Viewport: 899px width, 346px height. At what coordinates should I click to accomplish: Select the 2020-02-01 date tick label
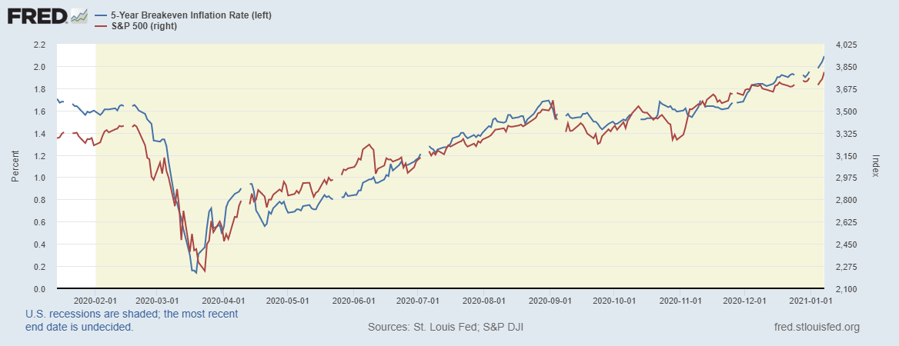[x=95, y=301]
